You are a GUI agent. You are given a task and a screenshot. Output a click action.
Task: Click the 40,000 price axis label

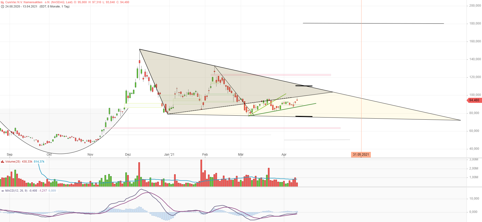(x=474, y=149)
